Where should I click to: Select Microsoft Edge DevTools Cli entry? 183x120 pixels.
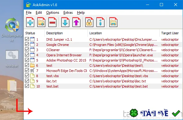pyautogui.click(x=67, y=71)
